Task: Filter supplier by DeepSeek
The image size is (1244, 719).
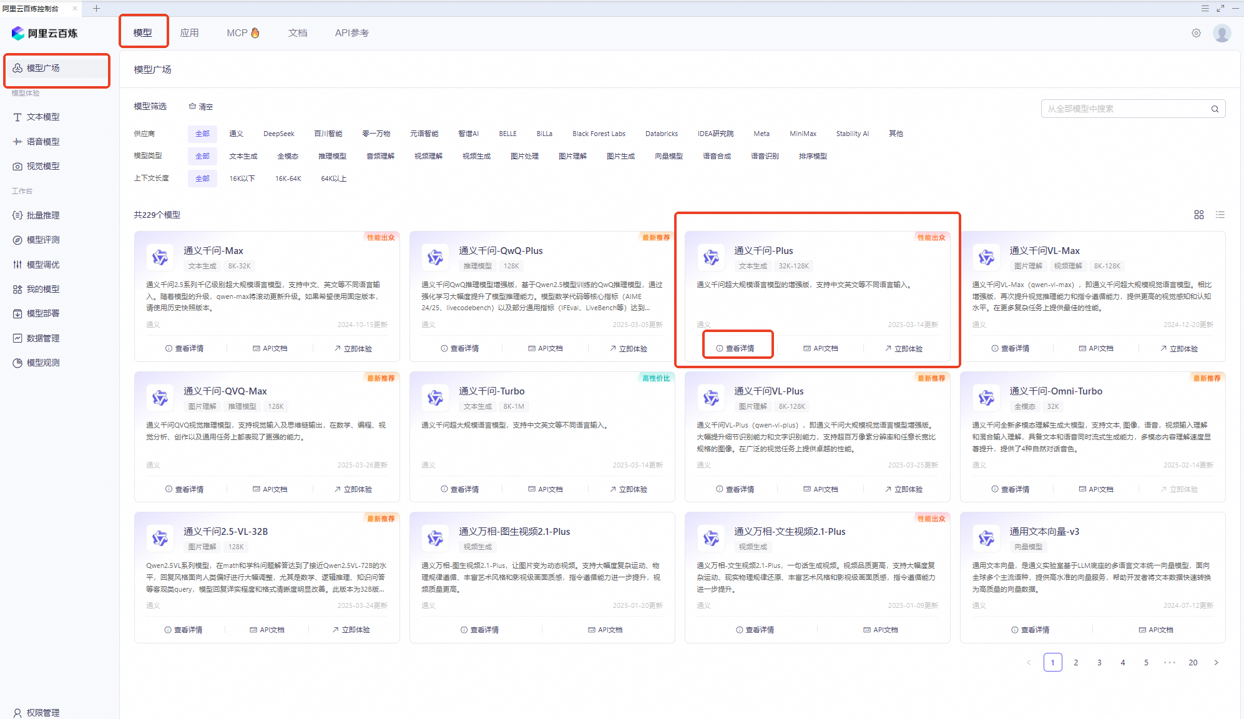Action: coord(278,134)
